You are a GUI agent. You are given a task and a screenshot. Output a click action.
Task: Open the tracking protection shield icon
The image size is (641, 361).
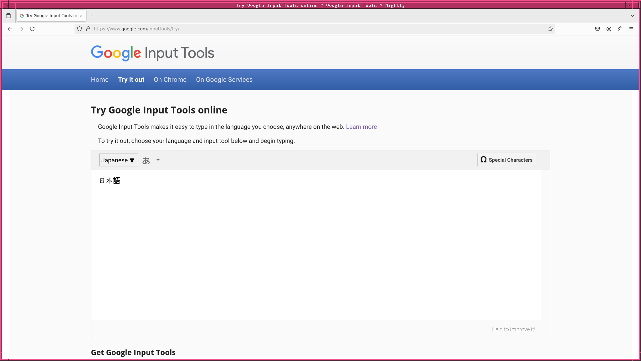(x=79, y=29)
